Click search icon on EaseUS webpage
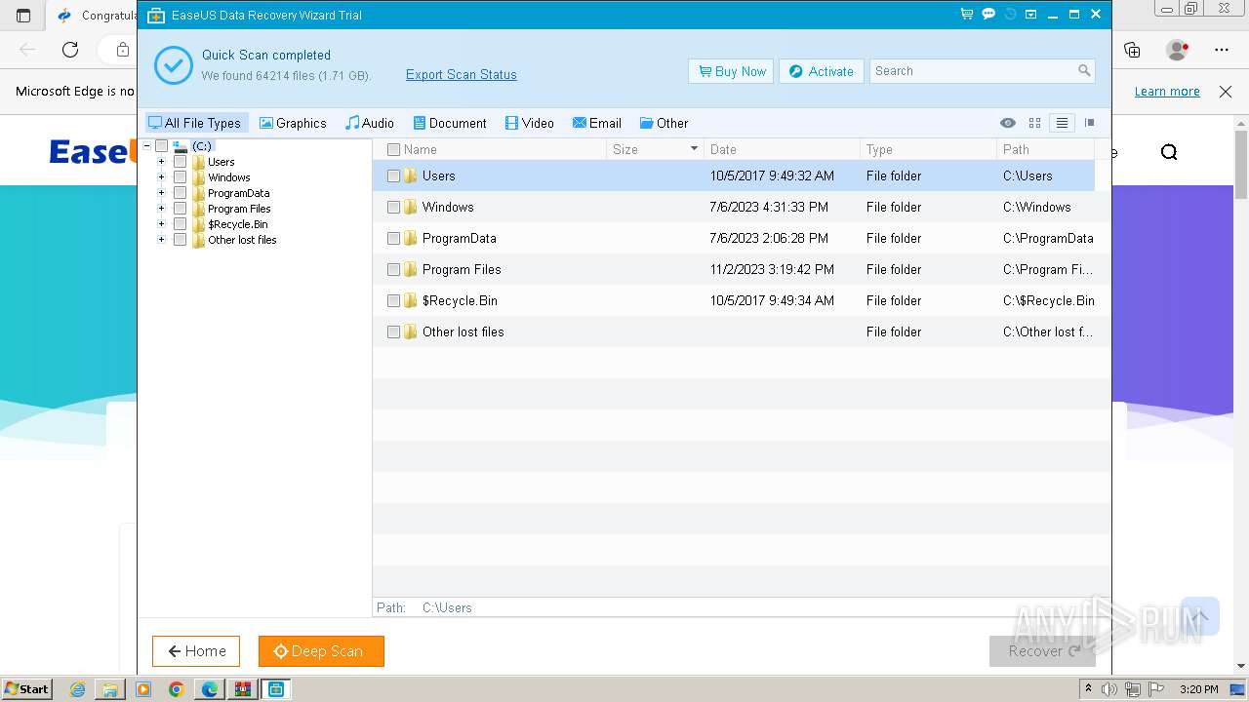This screenshot has width=1249, height=702. click(1169, 152)
